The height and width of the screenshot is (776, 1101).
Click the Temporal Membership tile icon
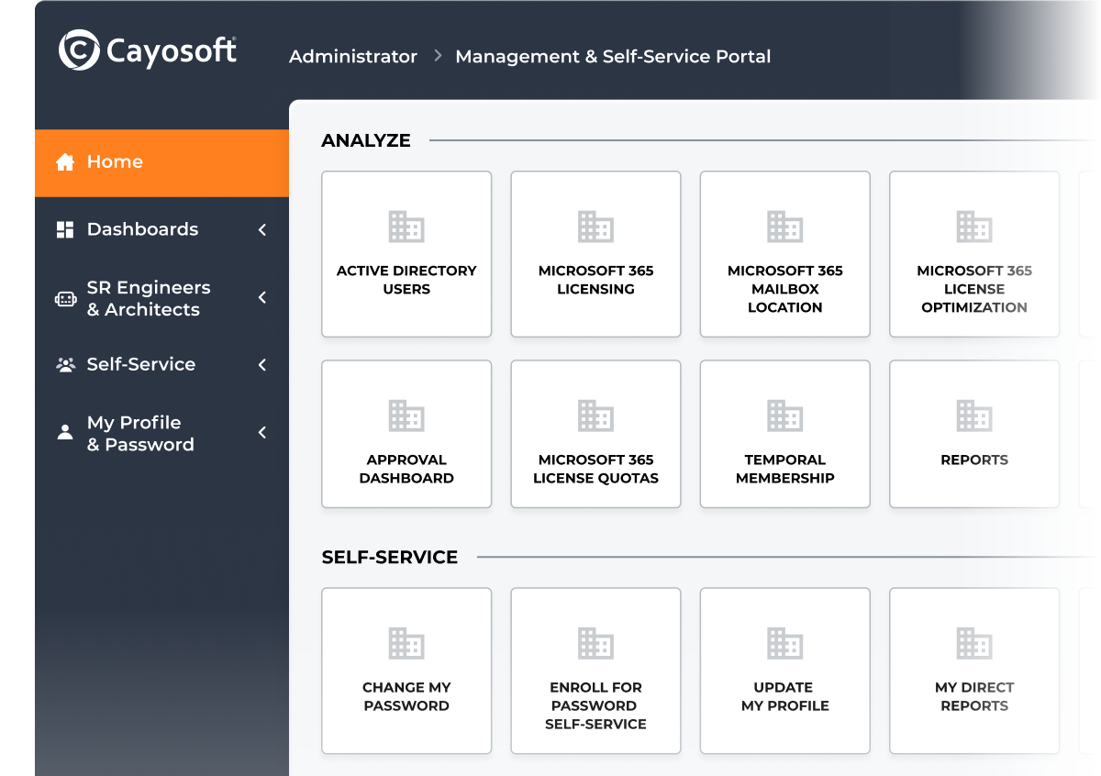784,416
